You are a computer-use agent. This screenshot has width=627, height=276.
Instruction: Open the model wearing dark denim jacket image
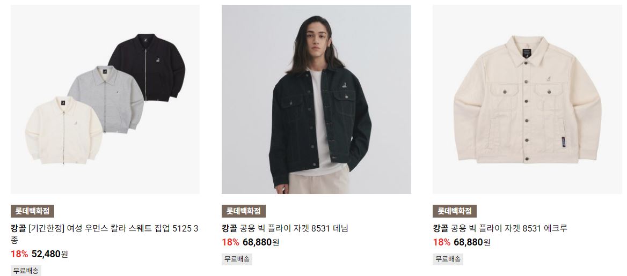pos(316,100)
